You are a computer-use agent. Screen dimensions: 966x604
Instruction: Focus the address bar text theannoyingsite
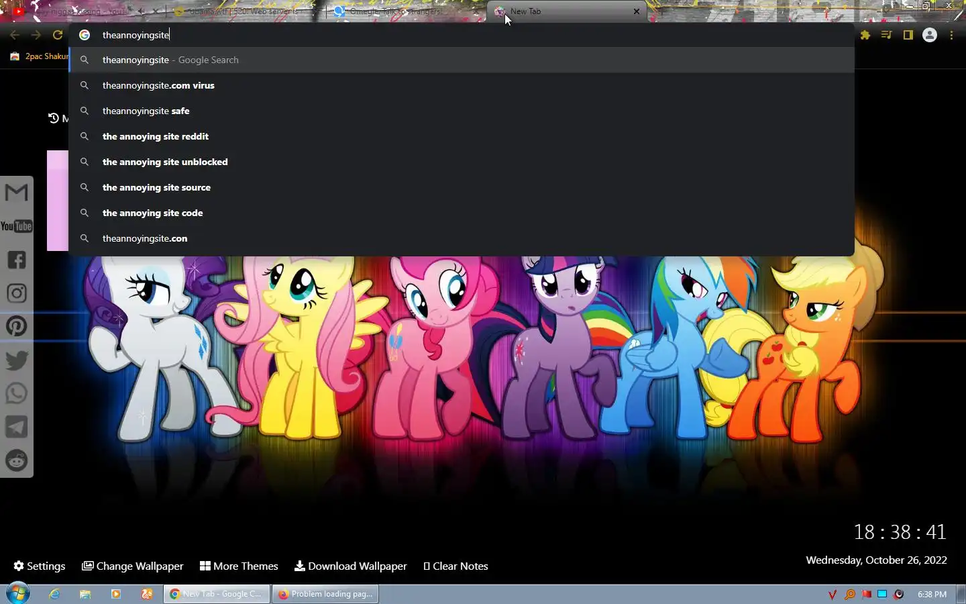click(x=136, y=35)
